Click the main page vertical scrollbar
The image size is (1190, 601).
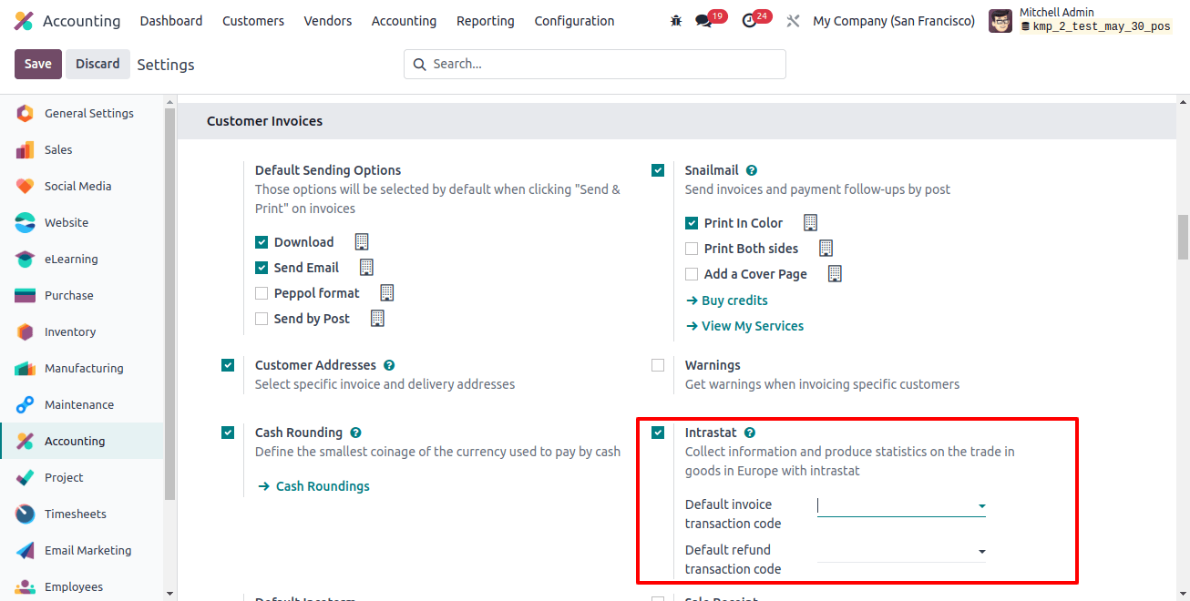1183,237
